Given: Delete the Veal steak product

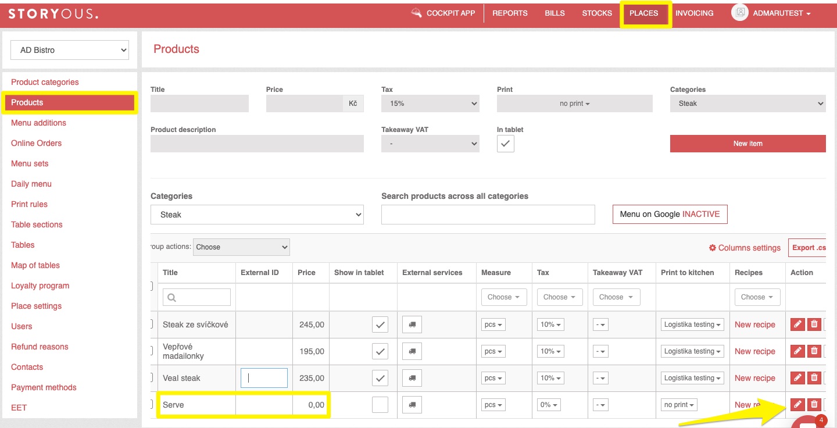Looking at the screenshot, I should point(814,378).
